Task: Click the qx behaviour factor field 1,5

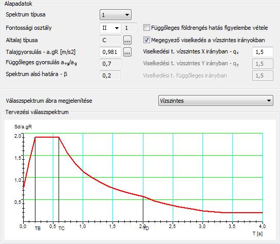Action: point(263,52)
